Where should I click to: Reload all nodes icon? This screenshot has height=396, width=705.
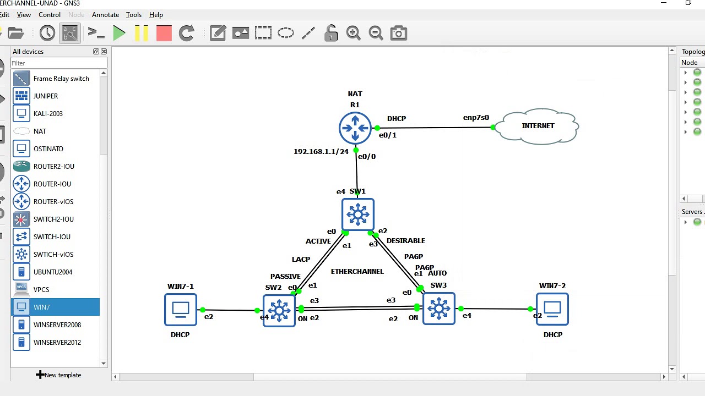point(187,34)
